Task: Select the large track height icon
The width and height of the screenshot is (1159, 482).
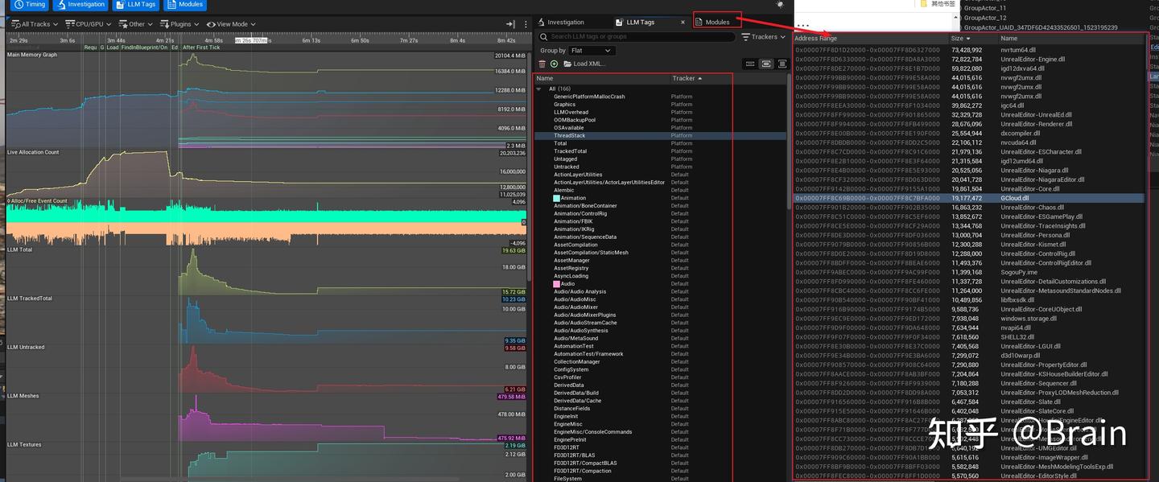Action: point(781,64)
